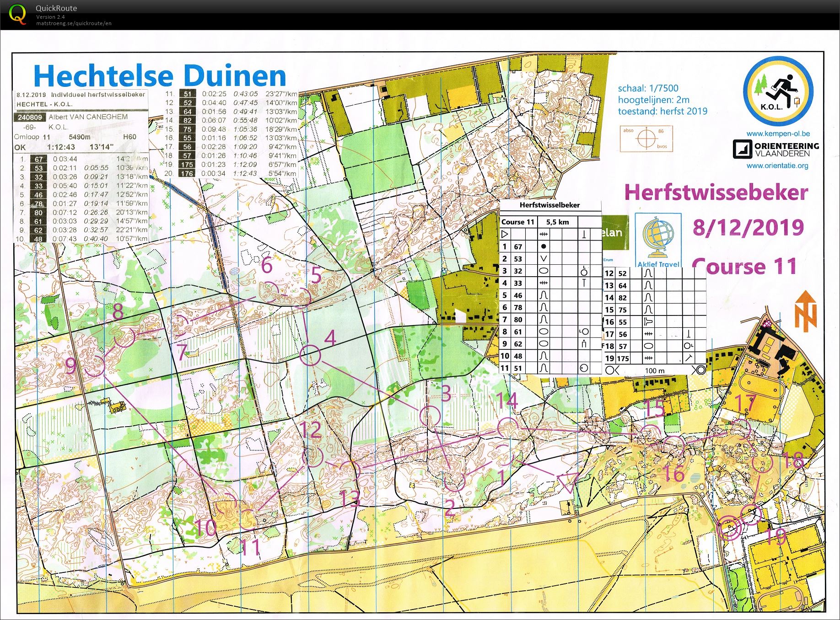Open the www.kempen-ol.be link
This screenshot has width=840, height=620.
click(x=778, y=134)
